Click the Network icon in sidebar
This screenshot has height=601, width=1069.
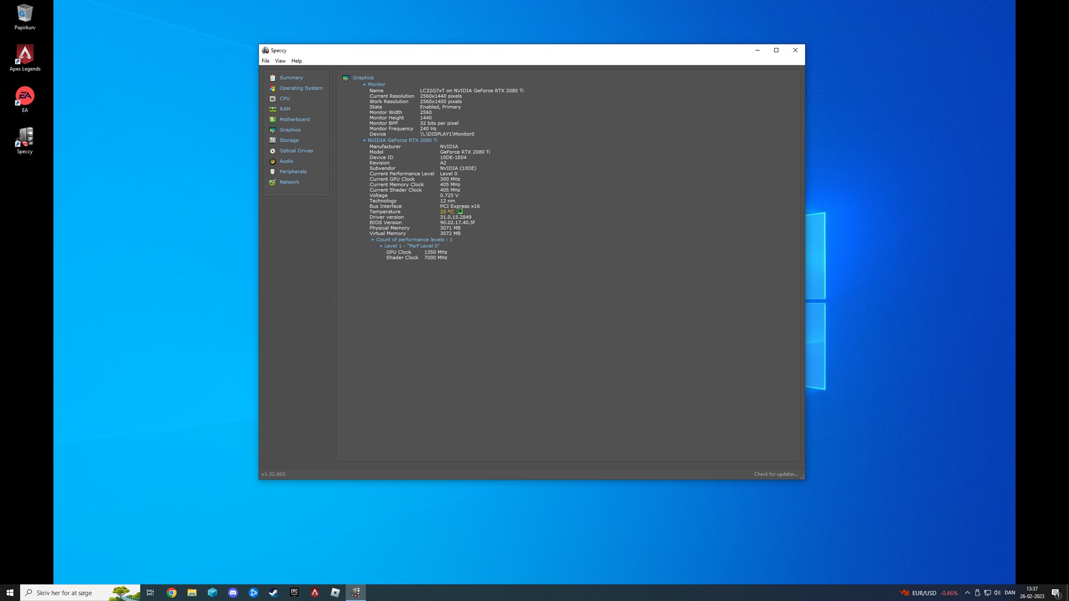(x=273, y=182)
